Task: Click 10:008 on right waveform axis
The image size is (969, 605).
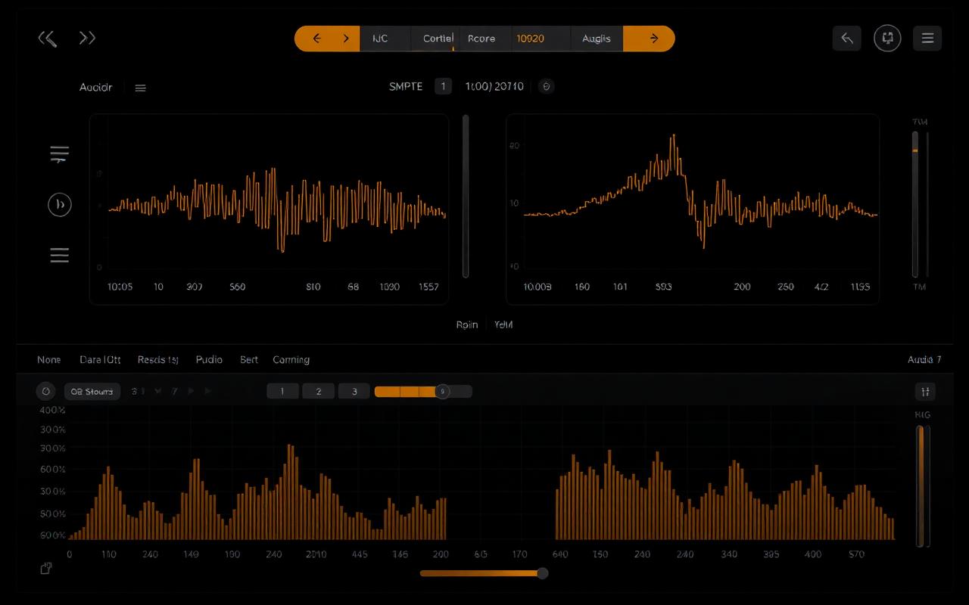Action: [538, 287]
